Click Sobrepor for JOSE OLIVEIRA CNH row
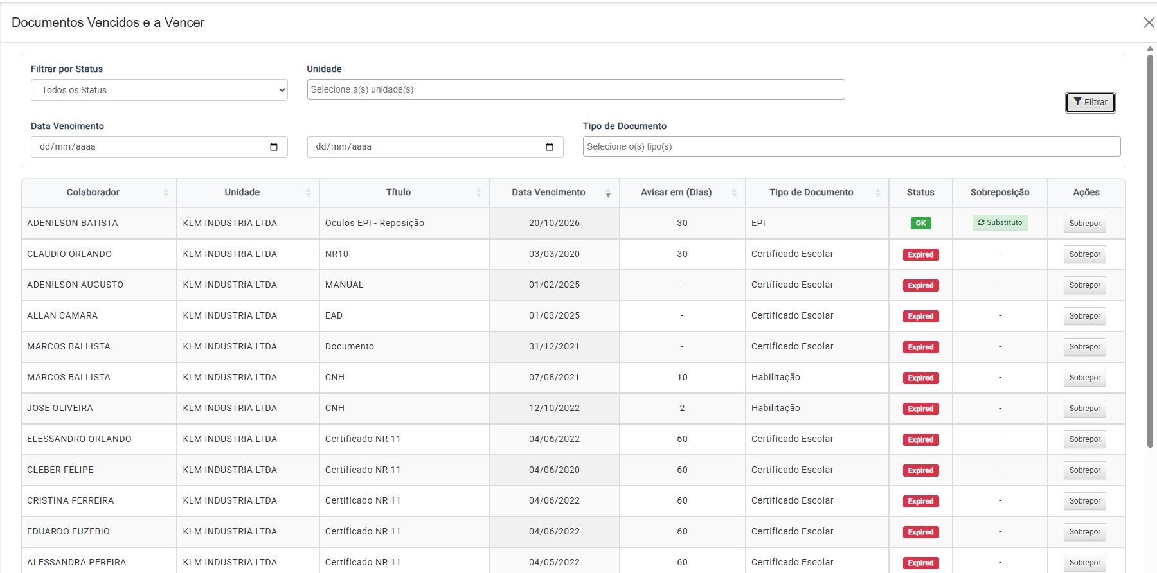Screen dimensions: 1157x573 tap(1084, 409)
